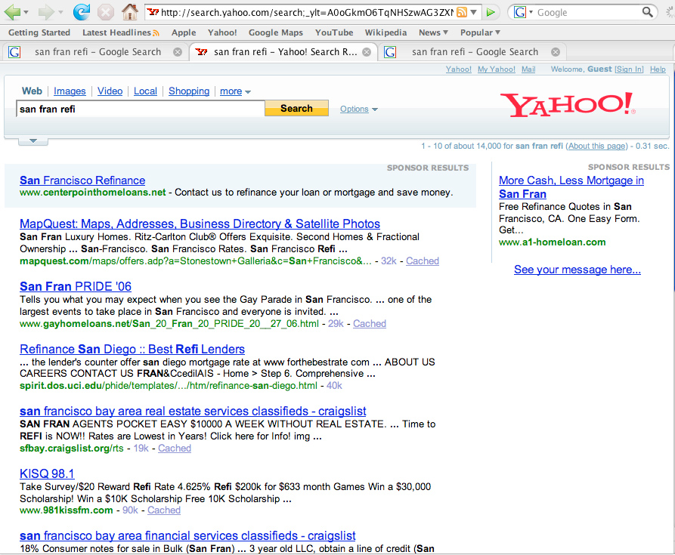Image resolution: width=675 pixels, height=555 pixels.
Task: Open the address bar URL dropdown
Action: (473, 12)
